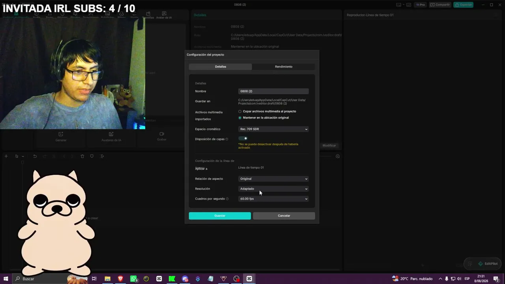This screenshot has width=505, height=284.
Task: Click the Avatares de IA card icon
Action: [111, 134]
